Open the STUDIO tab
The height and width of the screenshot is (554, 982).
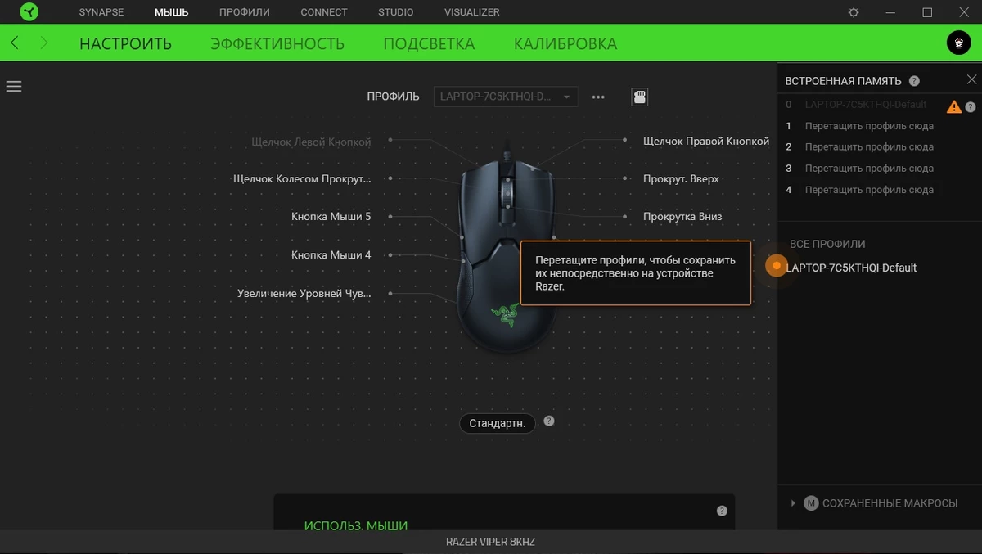pyautogui.click(x=396, y=12)
